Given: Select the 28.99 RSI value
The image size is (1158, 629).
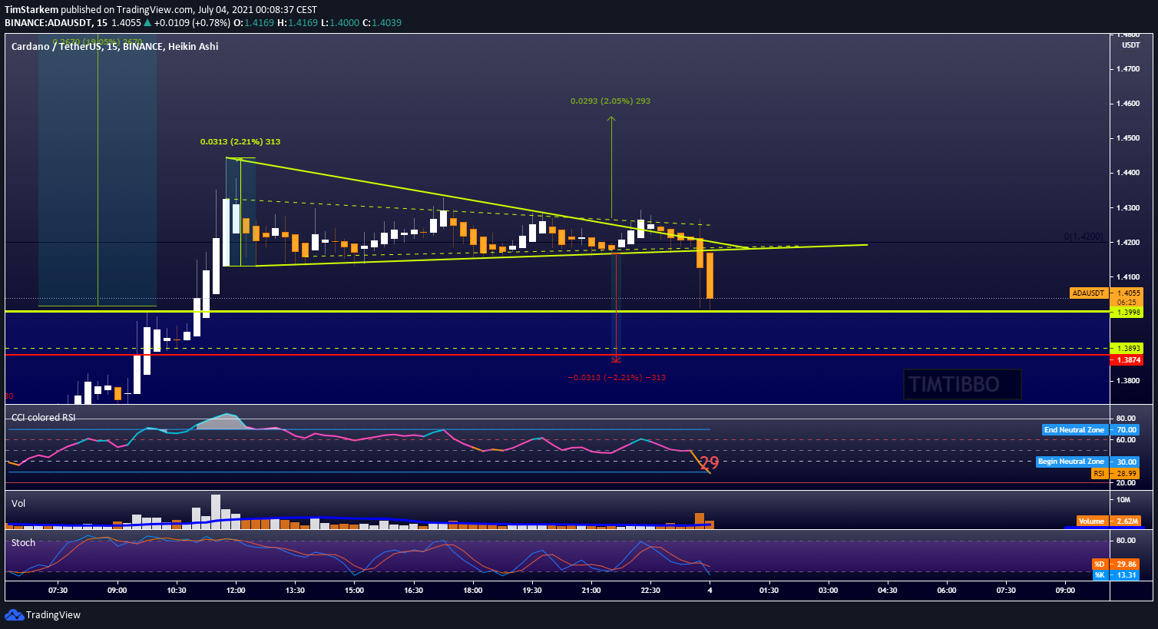Looking at the screenshot, I should tap(1127, 474).
